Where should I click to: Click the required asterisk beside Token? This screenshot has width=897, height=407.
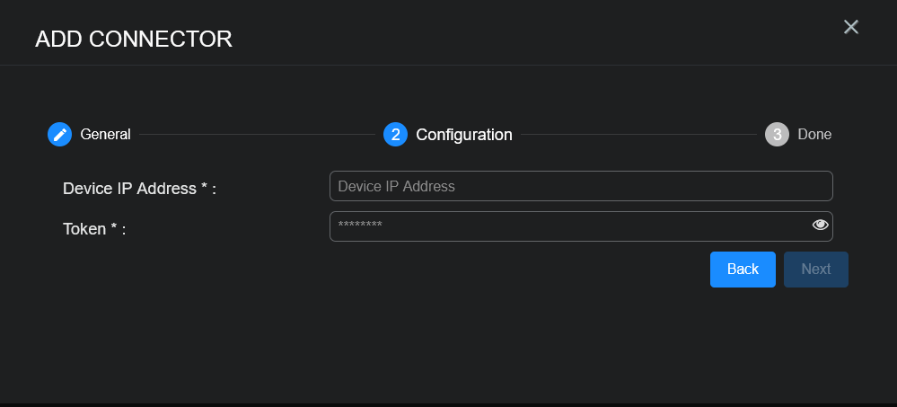(114, 228)
